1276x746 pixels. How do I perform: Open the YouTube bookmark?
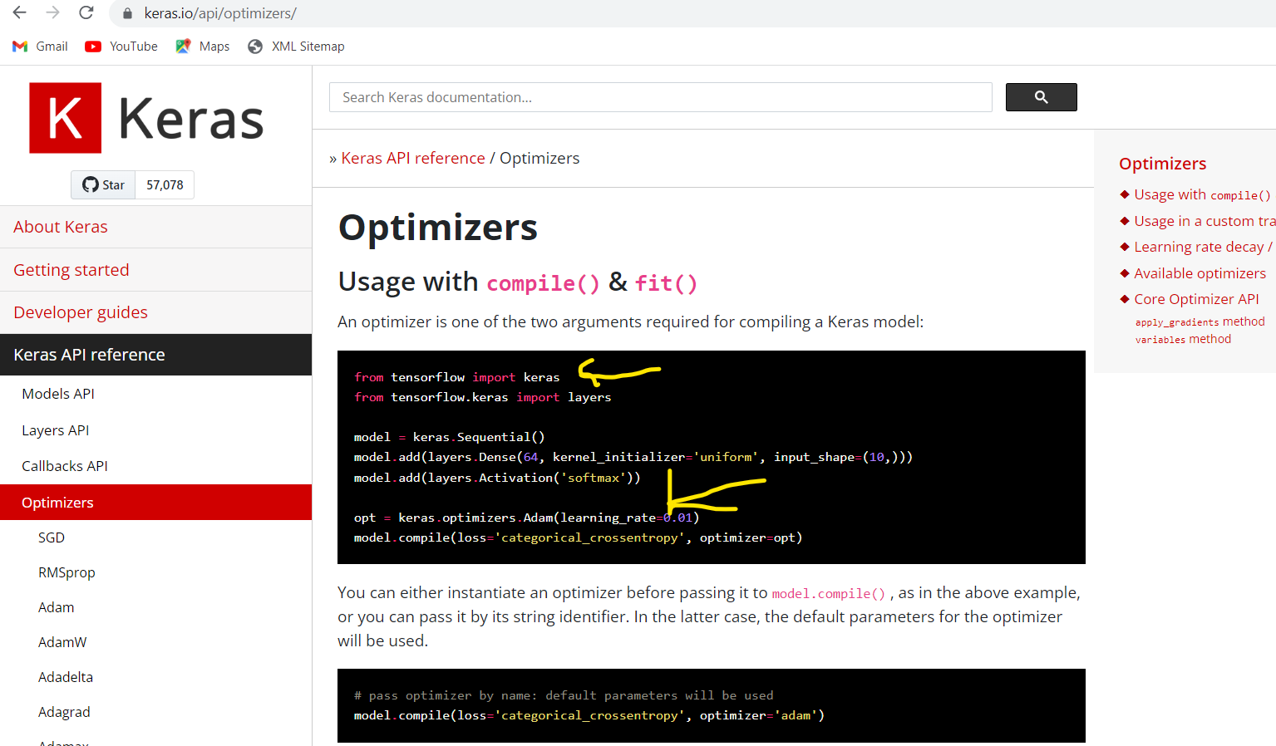pyautogui.click(x=121, y=47)
